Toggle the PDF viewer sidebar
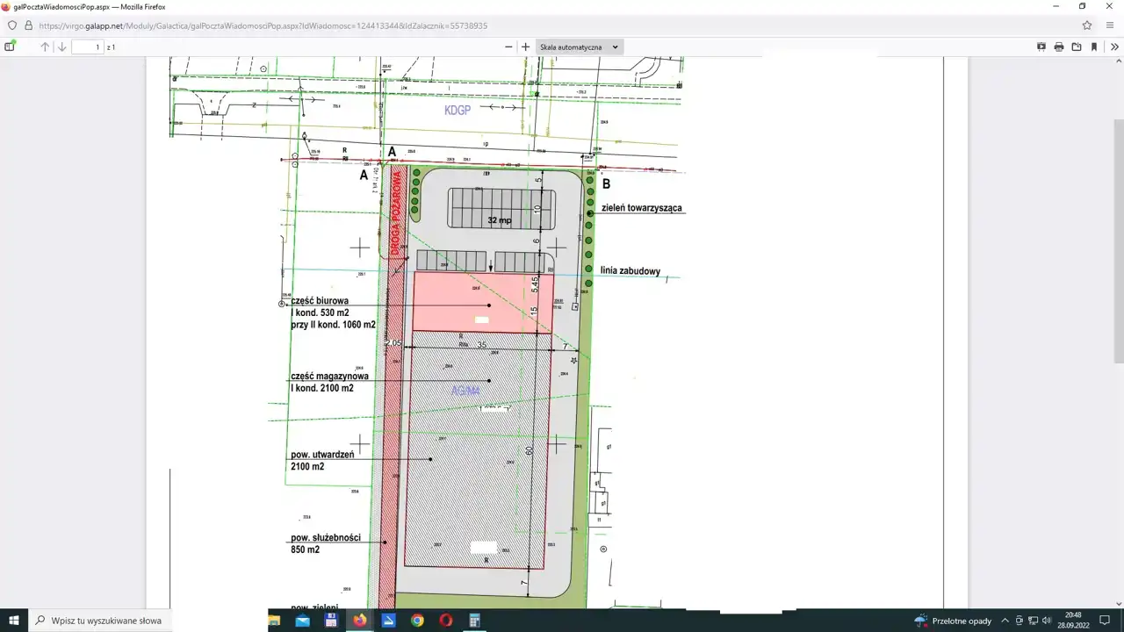This screenshot has width=1124, height=632. [10, 47]
